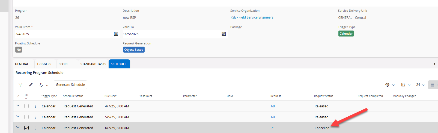
Task: Open the gear settings icon
Action: pyautogui.click(x=387, y=85)
